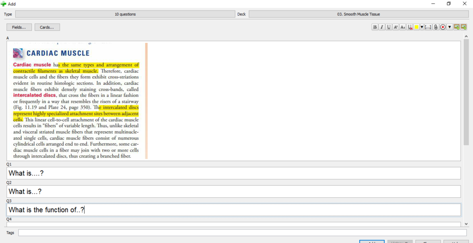Insert cloze deletion with the [...] button
This screenshot has width=473, height=243.
pyautogui.click(x=428, y=27)
